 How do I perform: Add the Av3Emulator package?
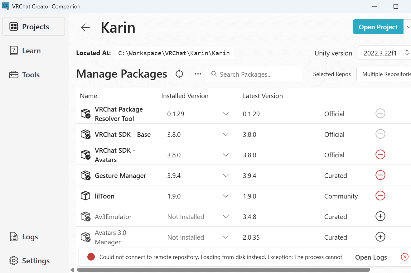(x=380, y=216)
